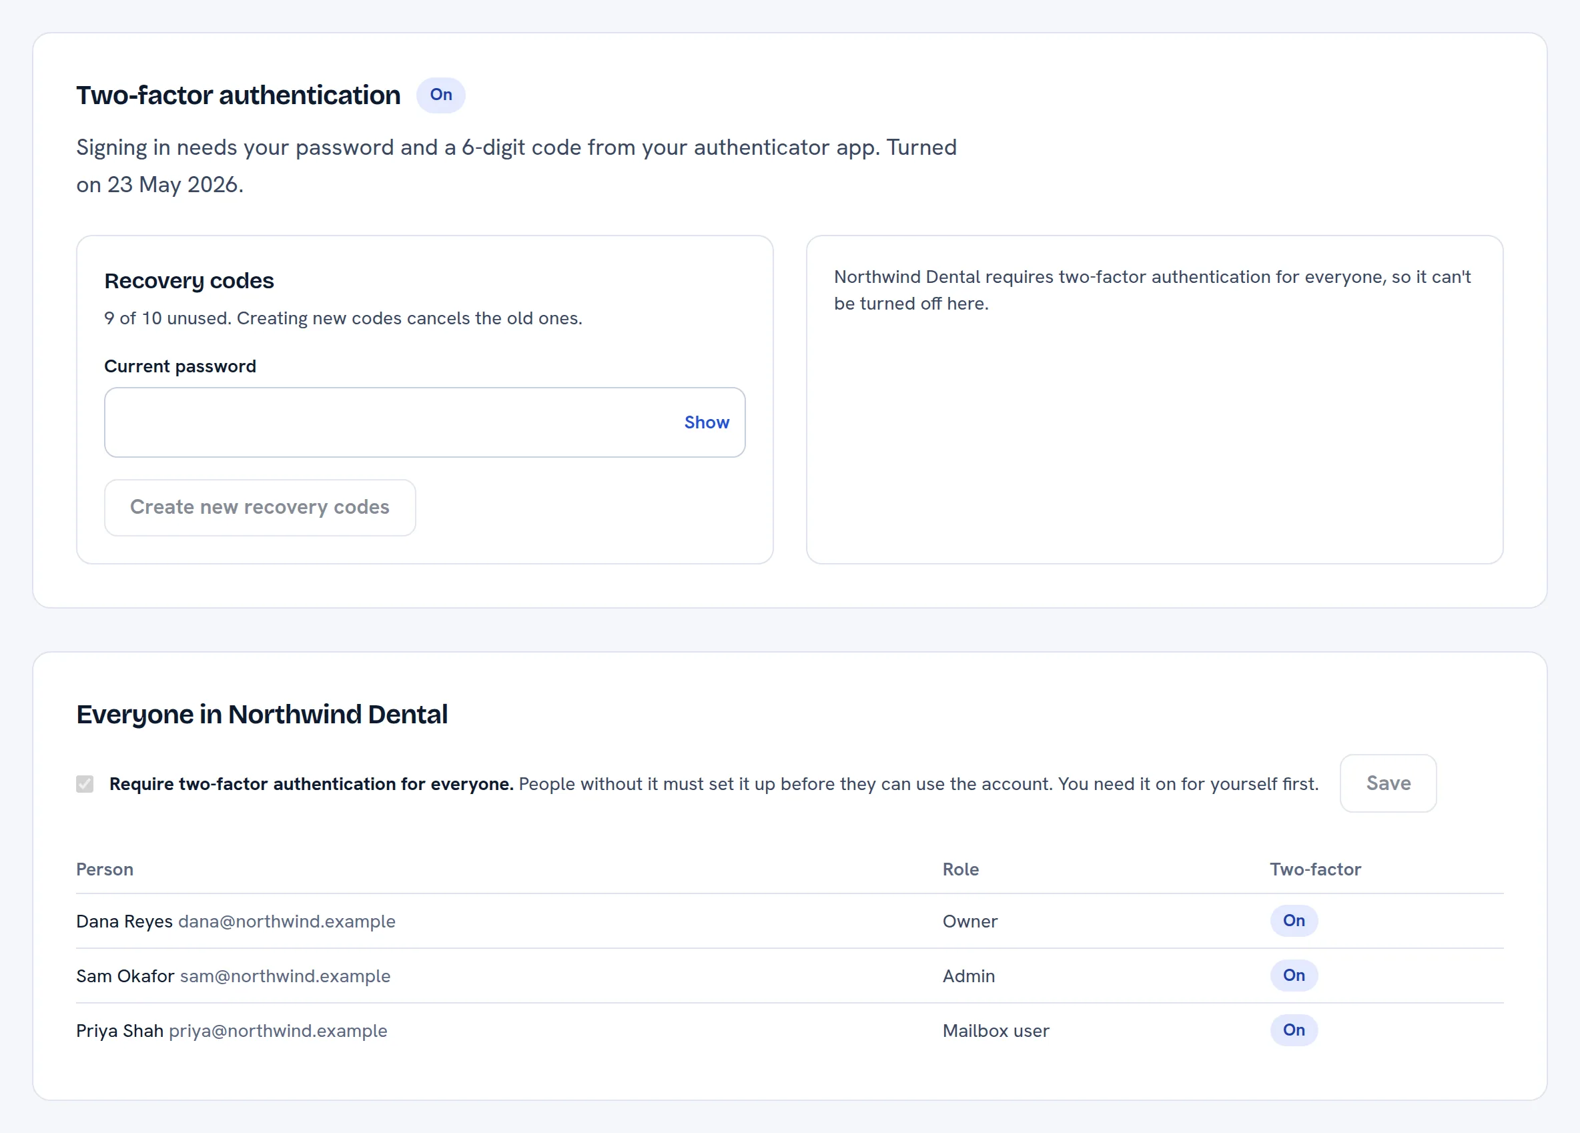The image size is (1580, 1133).
Task: Click the Northwind Dental requires two-factor notice
Action: (1152, 290)
